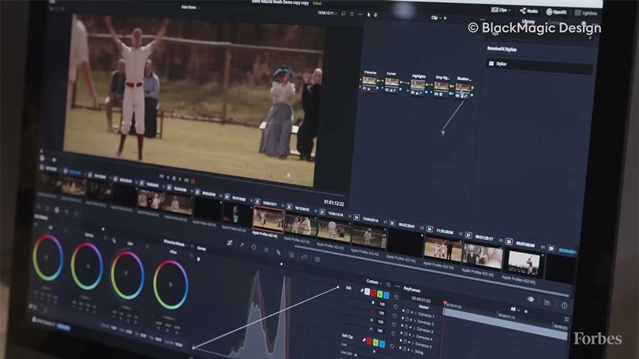Open the Qualifier eyedropper palette
Viewport: 639px width, 359px height.
point(242,245)
